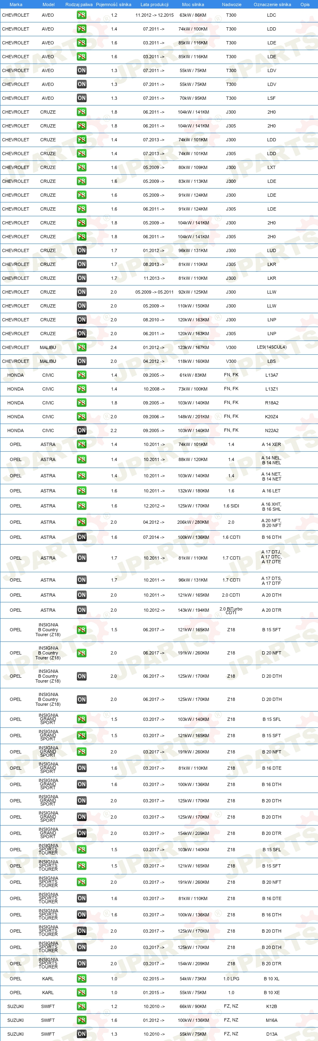
Task: Select the '132kW / 180KM' power cell
Action: tap(193, 491)
